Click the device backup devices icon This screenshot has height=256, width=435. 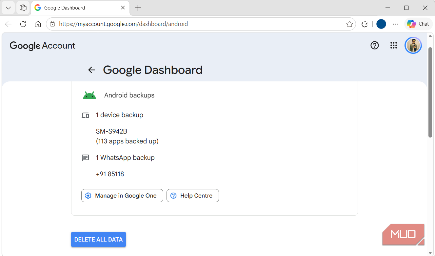click(x=85, y=115)
